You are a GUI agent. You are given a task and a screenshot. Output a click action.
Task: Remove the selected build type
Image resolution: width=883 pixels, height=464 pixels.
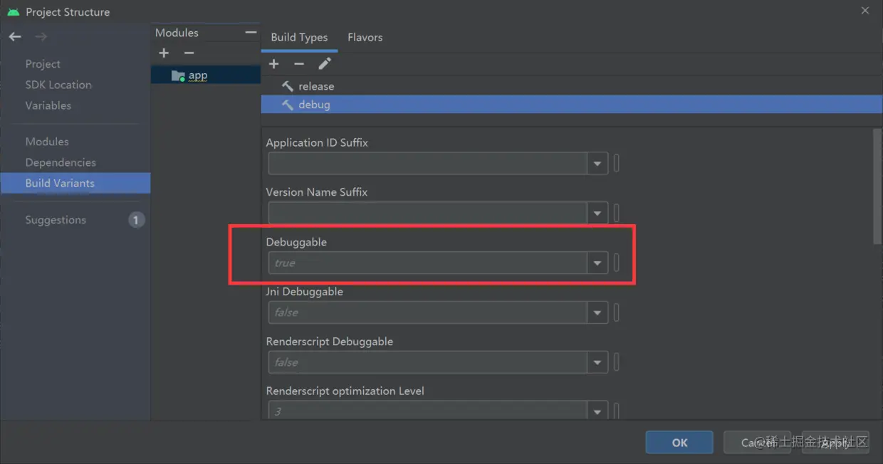click(x=299, y=64)
